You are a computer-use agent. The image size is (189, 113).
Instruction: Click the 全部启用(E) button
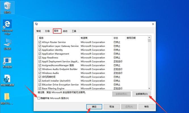(x=121, y=94)
